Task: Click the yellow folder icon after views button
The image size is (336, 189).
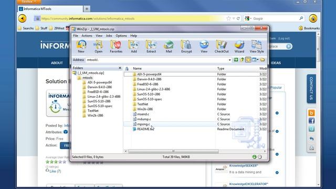Action: click(262, 60)
